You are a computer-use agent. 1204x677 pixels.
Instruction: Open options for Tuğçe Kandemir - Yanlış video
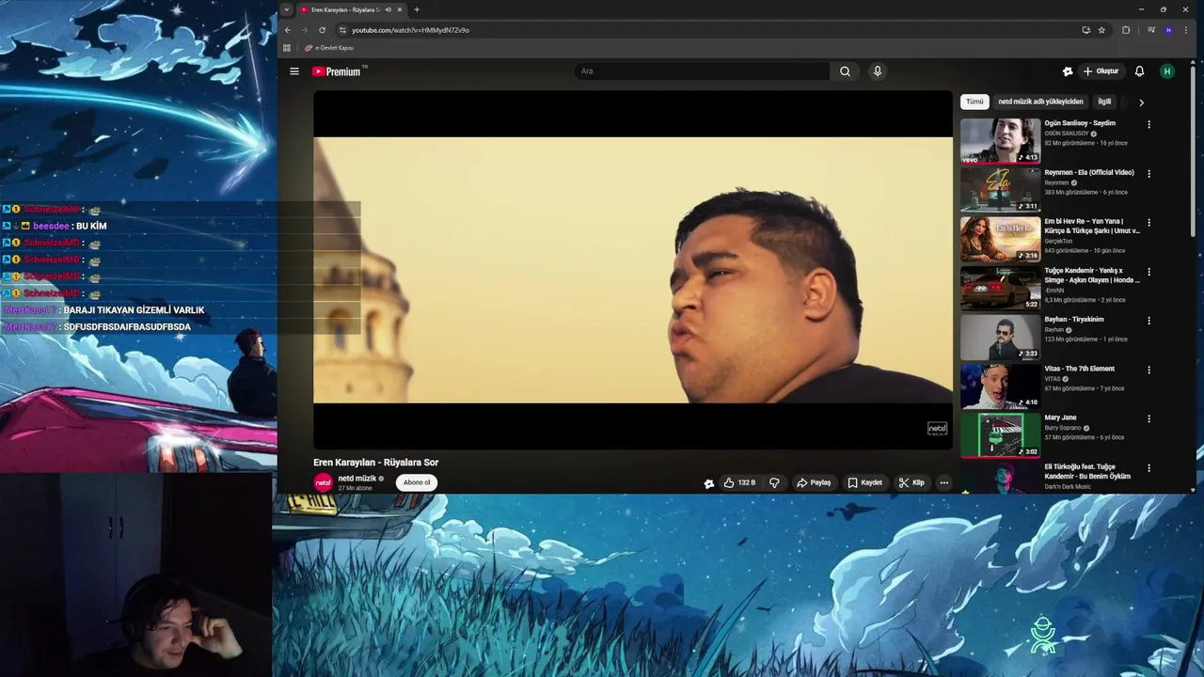(1149, 272)
